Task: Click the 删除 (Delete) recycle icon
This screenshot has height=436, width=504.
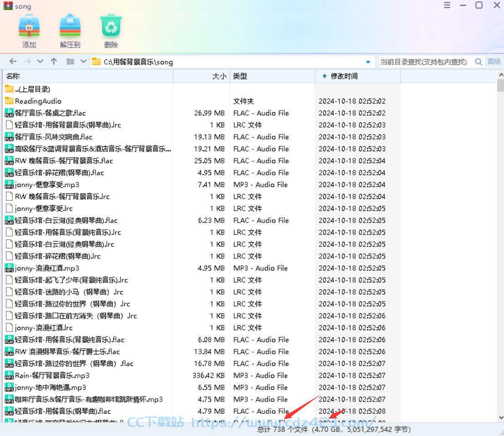Action: 111,26
